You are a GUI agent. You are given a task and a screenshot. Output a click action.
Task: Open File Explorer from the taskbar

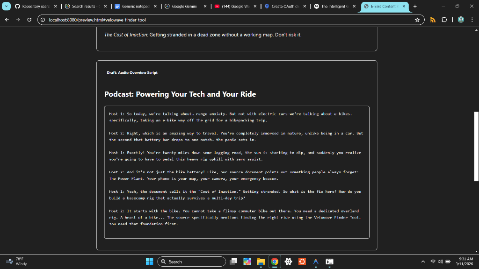point(261,262)
